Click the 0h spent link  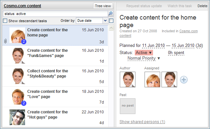click(x=176, y=53)
